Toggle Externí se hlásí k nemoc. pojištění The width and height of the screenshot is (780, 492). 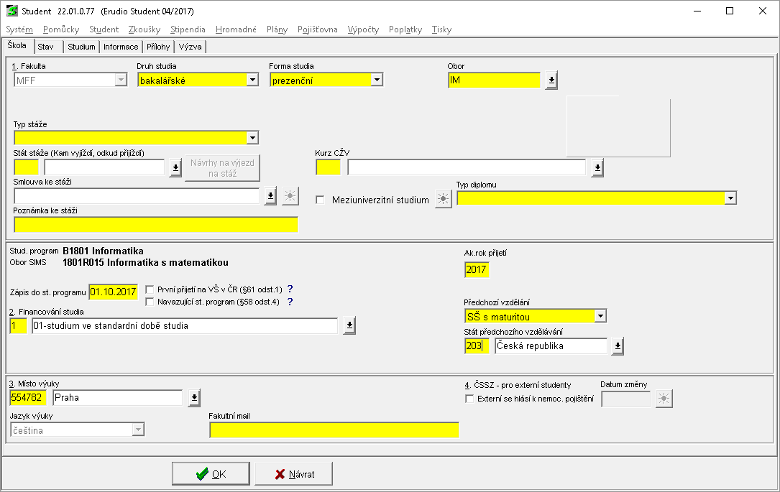470,399
